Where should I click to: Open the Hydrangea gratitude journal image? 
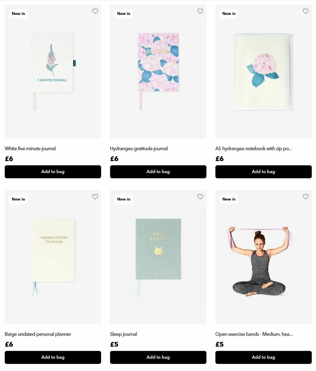[158, 72]
